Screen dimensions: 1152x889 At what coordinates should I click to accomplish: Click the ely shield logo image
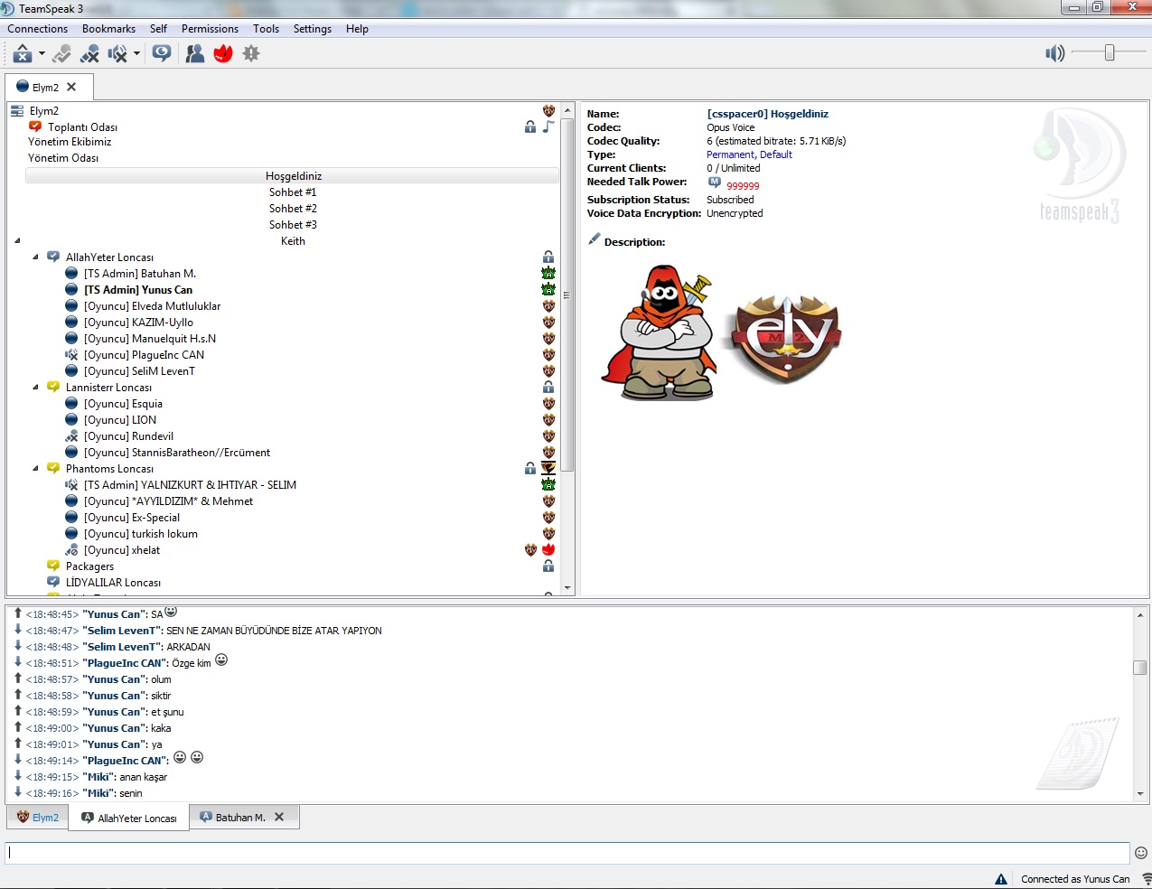[x=784, y=338]
